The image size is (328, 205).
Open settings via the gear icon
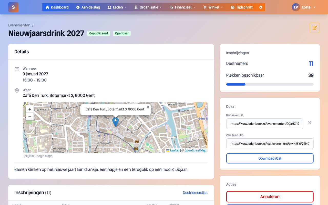(x=261, y=7)
